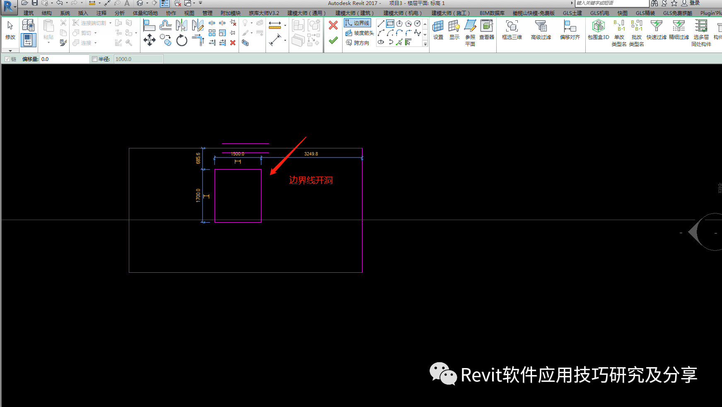Switch to the 结构 ribbon tab
The image size is (722, 407).
coord(47,13)
